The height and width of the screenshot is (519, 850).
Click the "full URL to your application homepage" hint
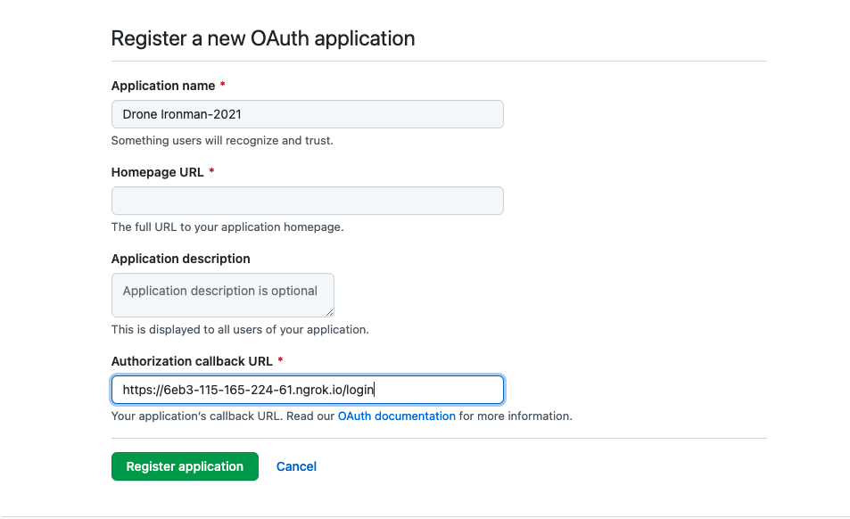[227, 227]
